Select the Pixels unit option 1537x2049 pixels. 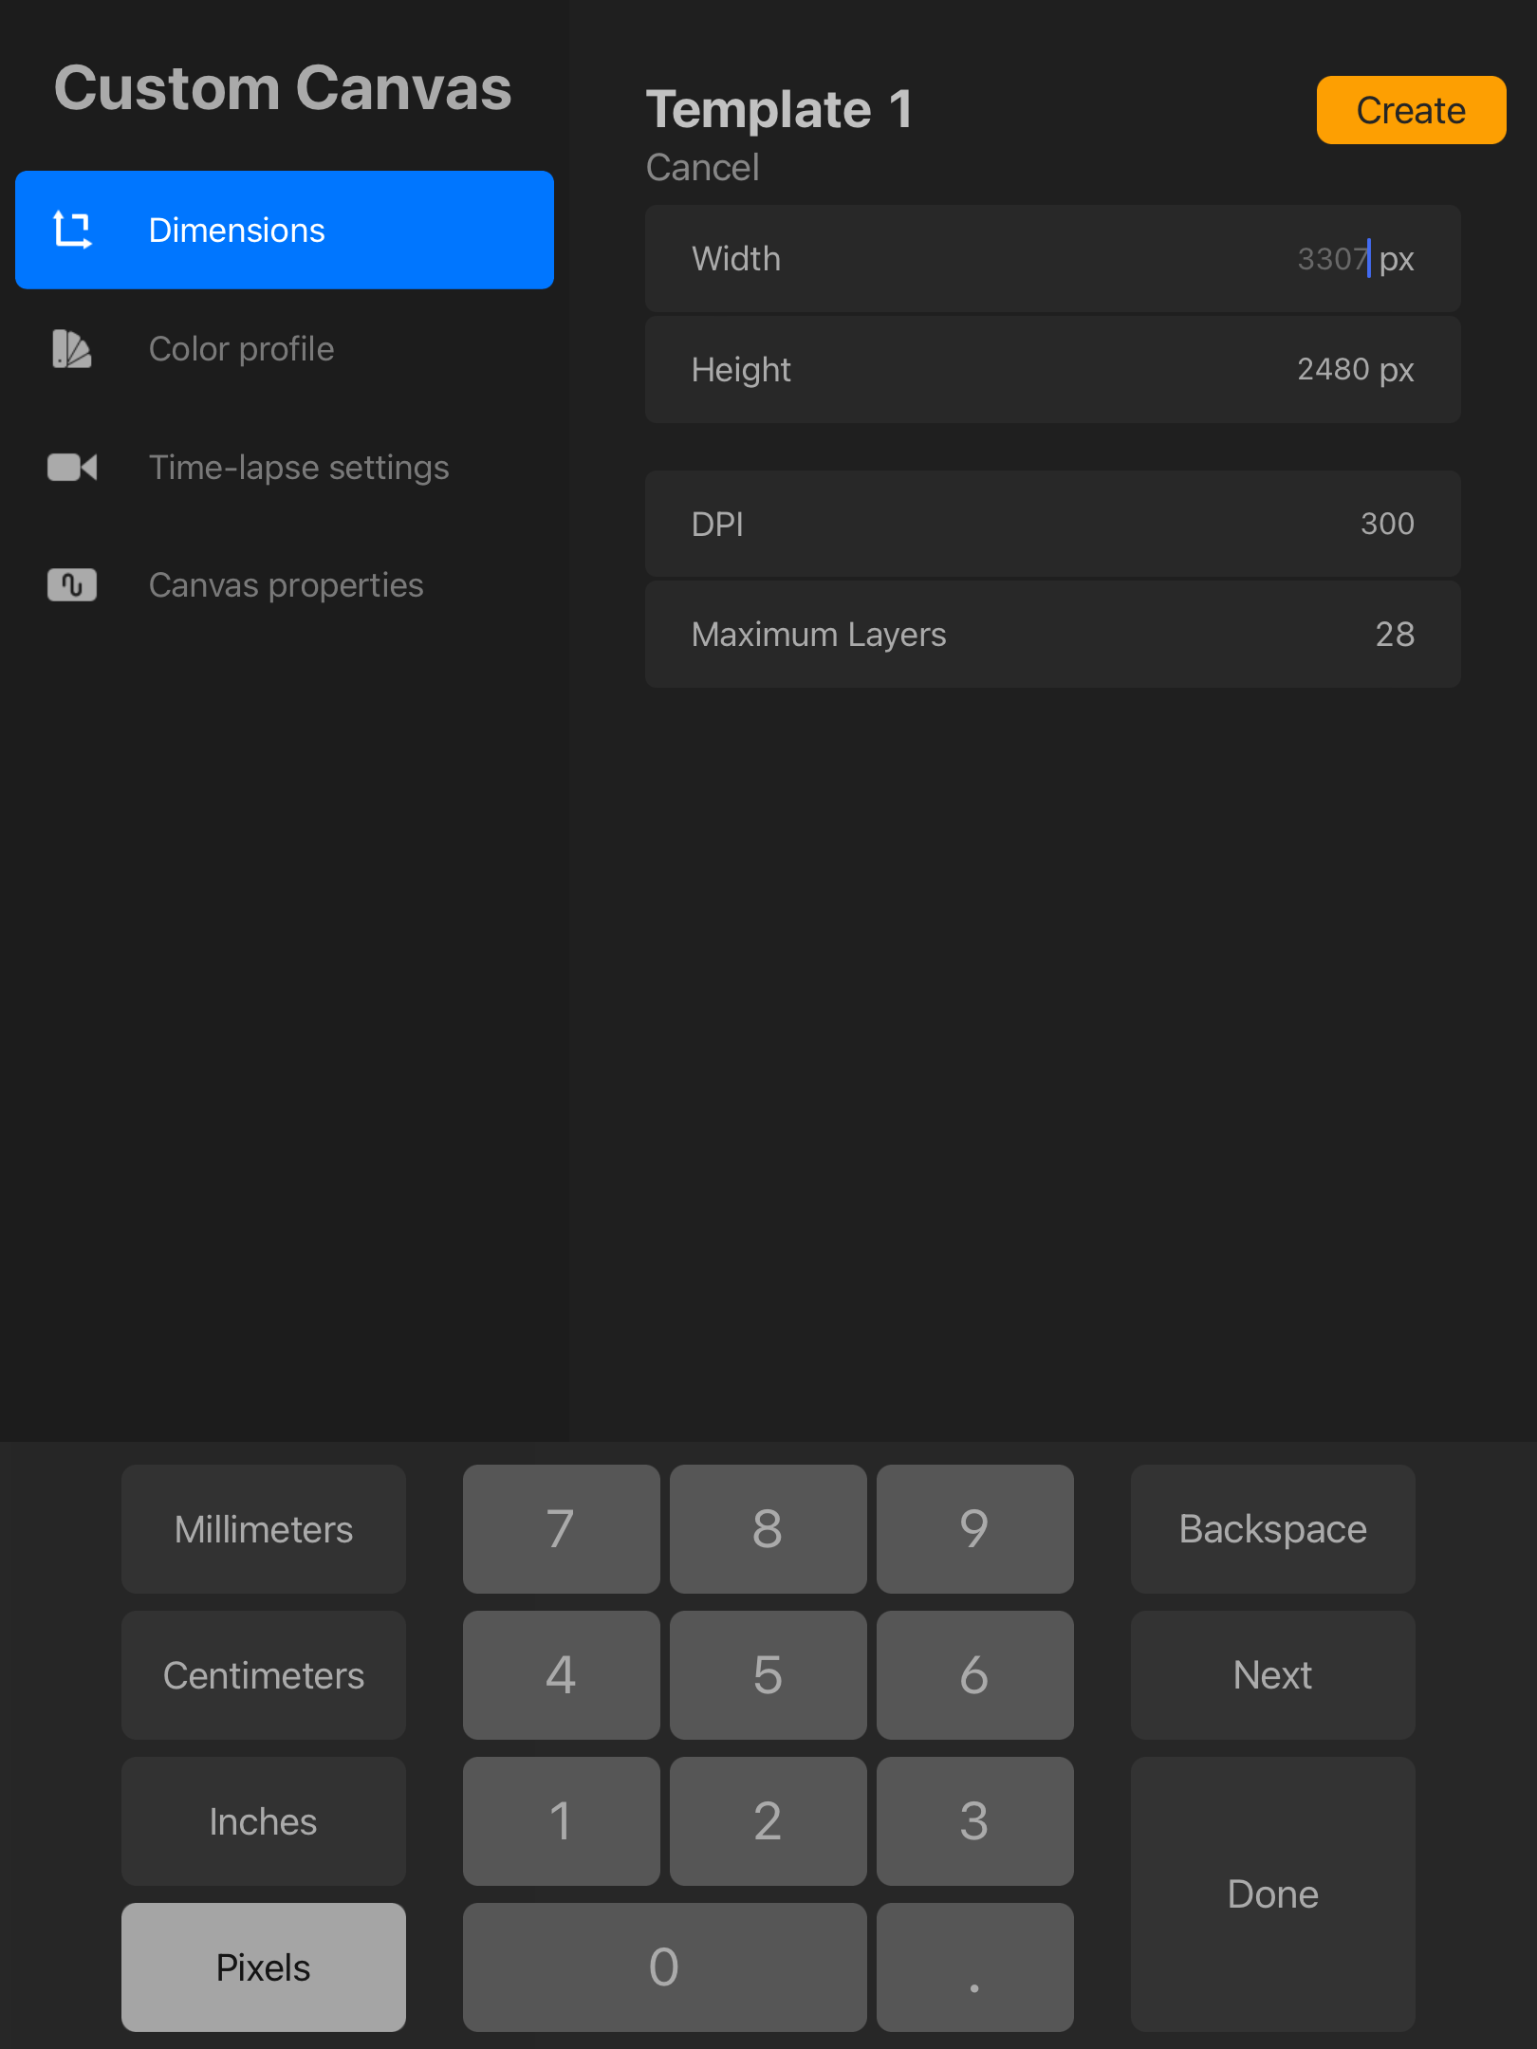click(264, 1967)
